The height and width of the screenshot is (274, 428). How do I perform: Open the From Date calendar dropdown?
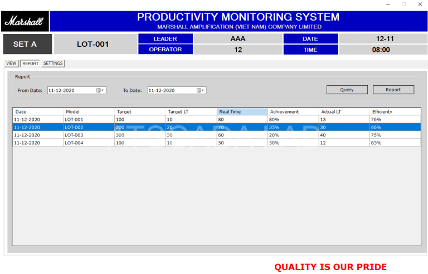(x=100, y=90)
